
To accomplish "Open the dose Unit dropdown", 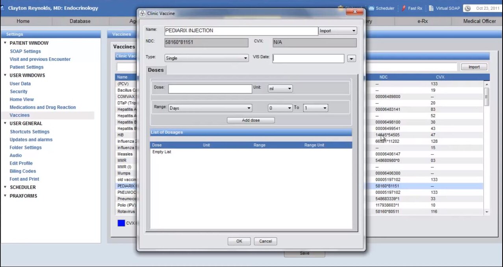I will (x=280, y=89).
